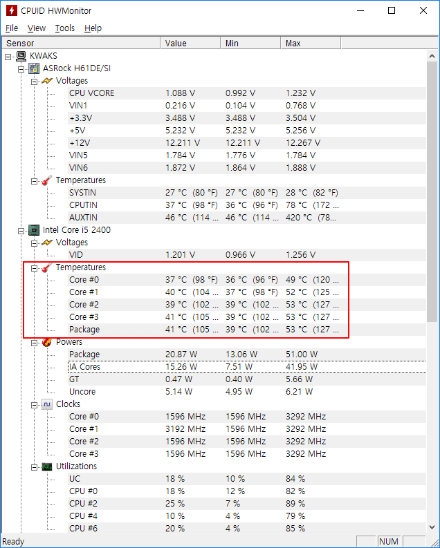Select the Core #0 temperature row
The image size is (440, 548).
click(x=247, y=280)
